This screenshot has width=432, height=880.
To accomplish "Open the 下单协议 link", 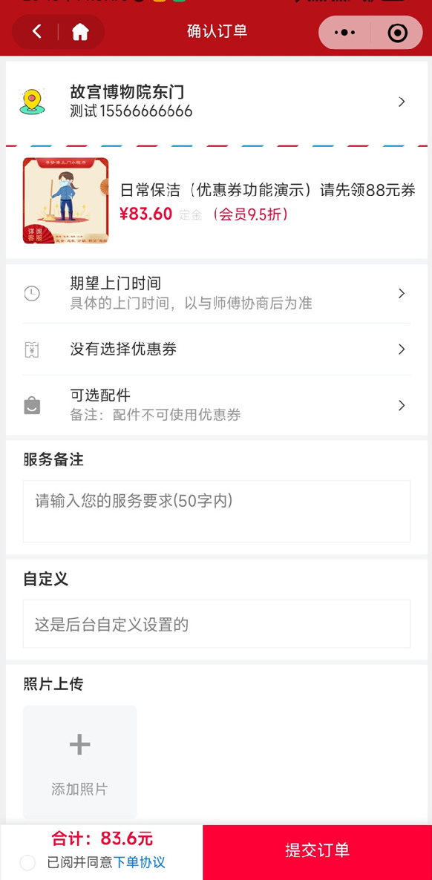I will point(140,862).
